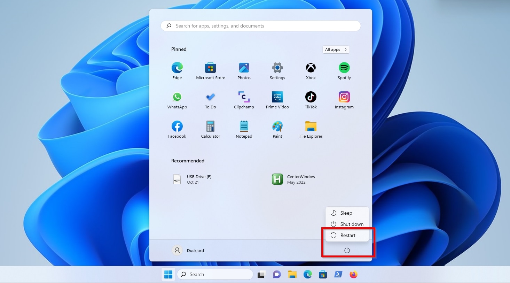510x283 pixels.
Task: Select Sleep from the power menu
Action: pyautogui.click(x=346, y=213)
